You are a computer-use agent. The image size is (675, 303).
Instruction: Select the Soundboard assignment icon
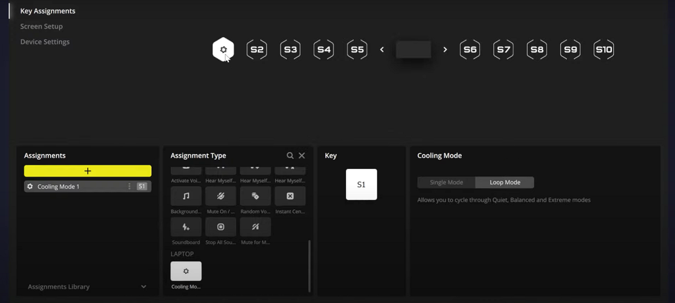pyautogui.click(x=186, y=227)
